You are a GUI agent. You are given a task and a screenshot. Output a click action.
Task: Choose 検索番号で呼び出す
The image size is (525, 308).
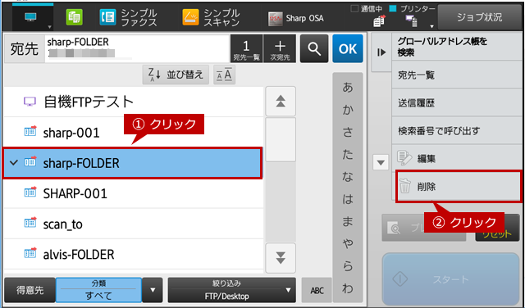tap(457, 131)
